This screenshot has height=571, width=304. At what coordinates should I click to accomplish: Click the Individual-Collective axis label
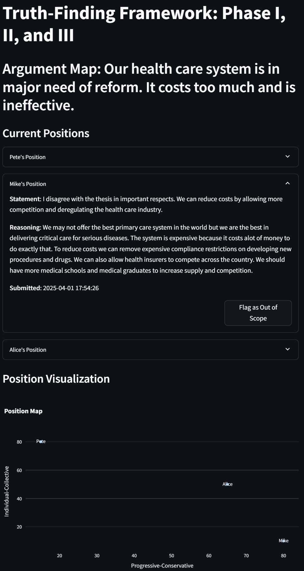coord(7,491)
